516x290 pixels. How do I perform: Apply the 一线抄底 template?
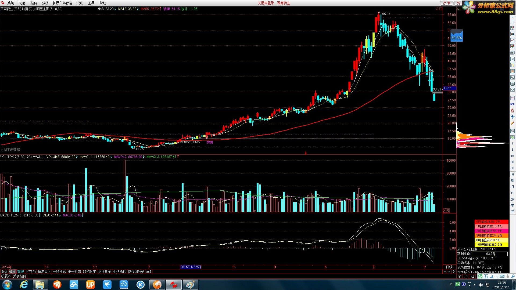[59, 271]
